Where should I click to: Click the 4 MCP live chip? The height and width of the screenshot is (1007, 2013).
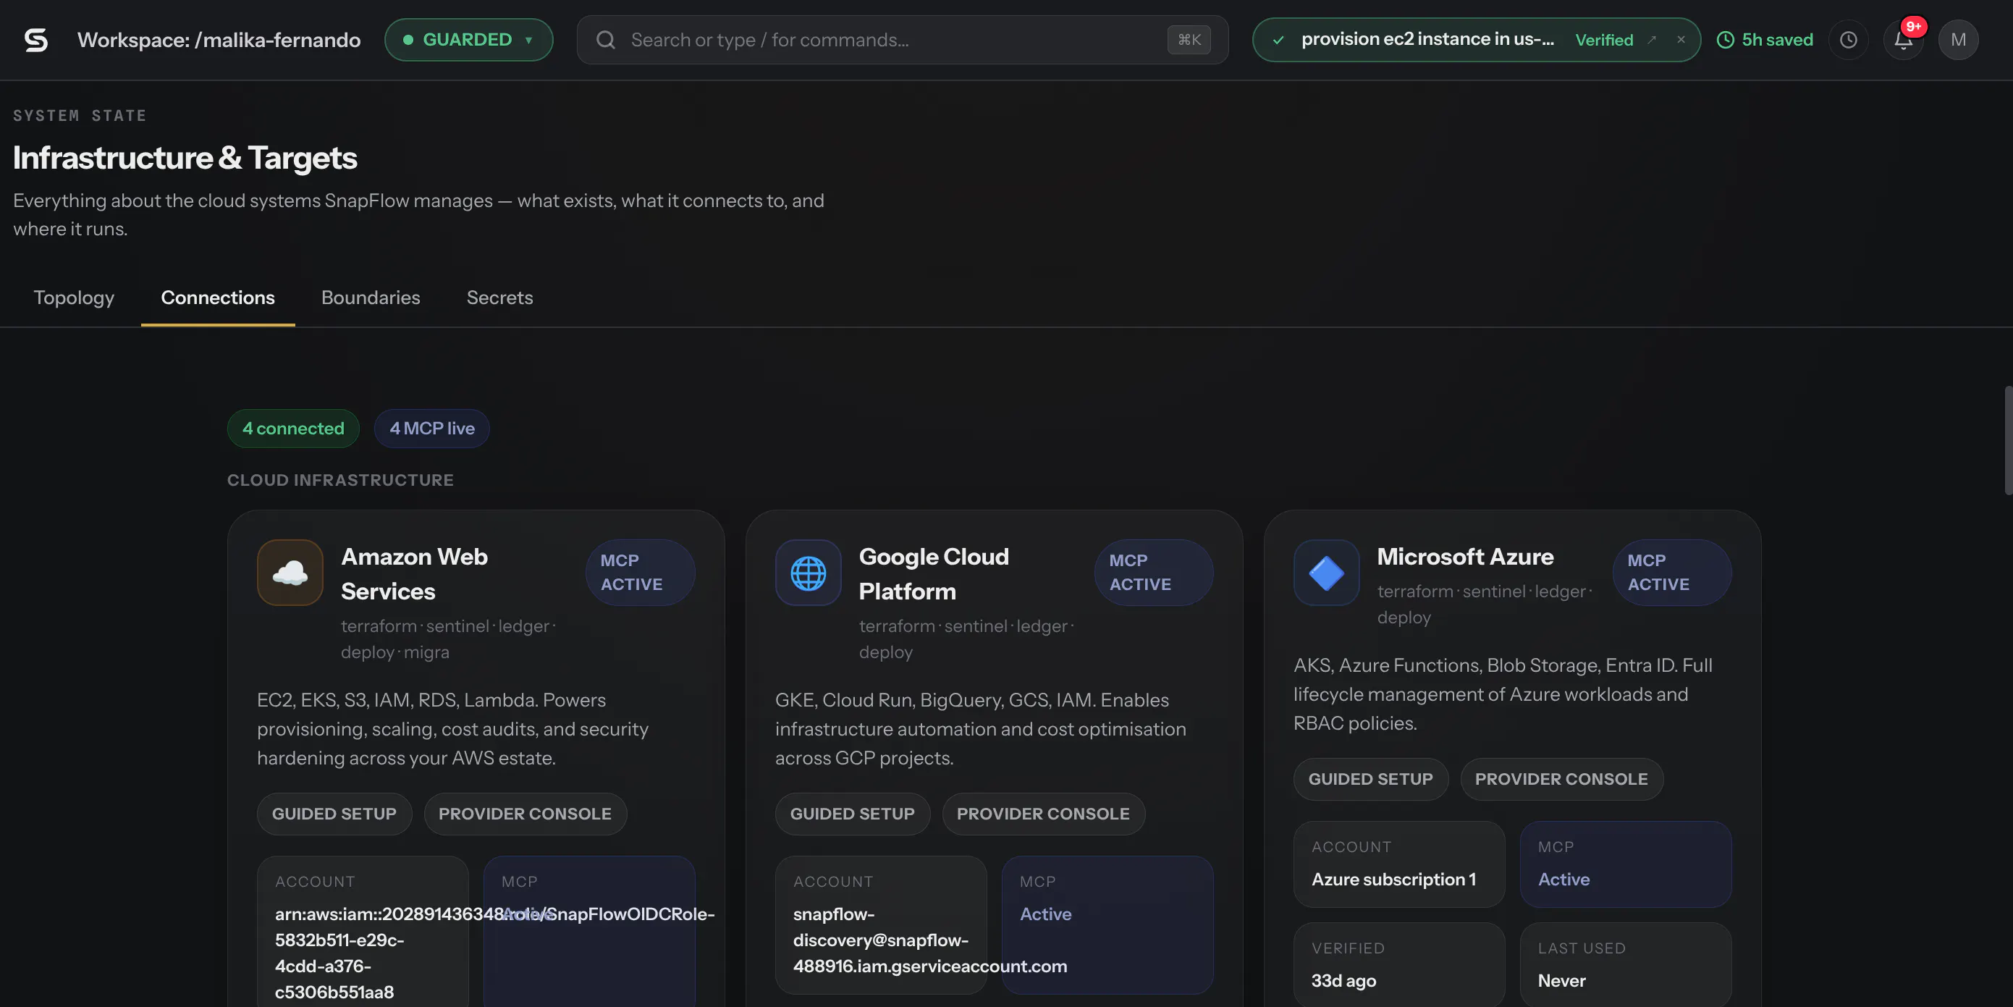pos(432,429)
